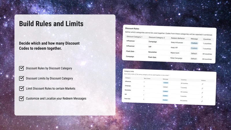This screenshot has height=130, width=231.
Task: Click Flash Sale row name in Category Limits
Action: click(127, 99)
